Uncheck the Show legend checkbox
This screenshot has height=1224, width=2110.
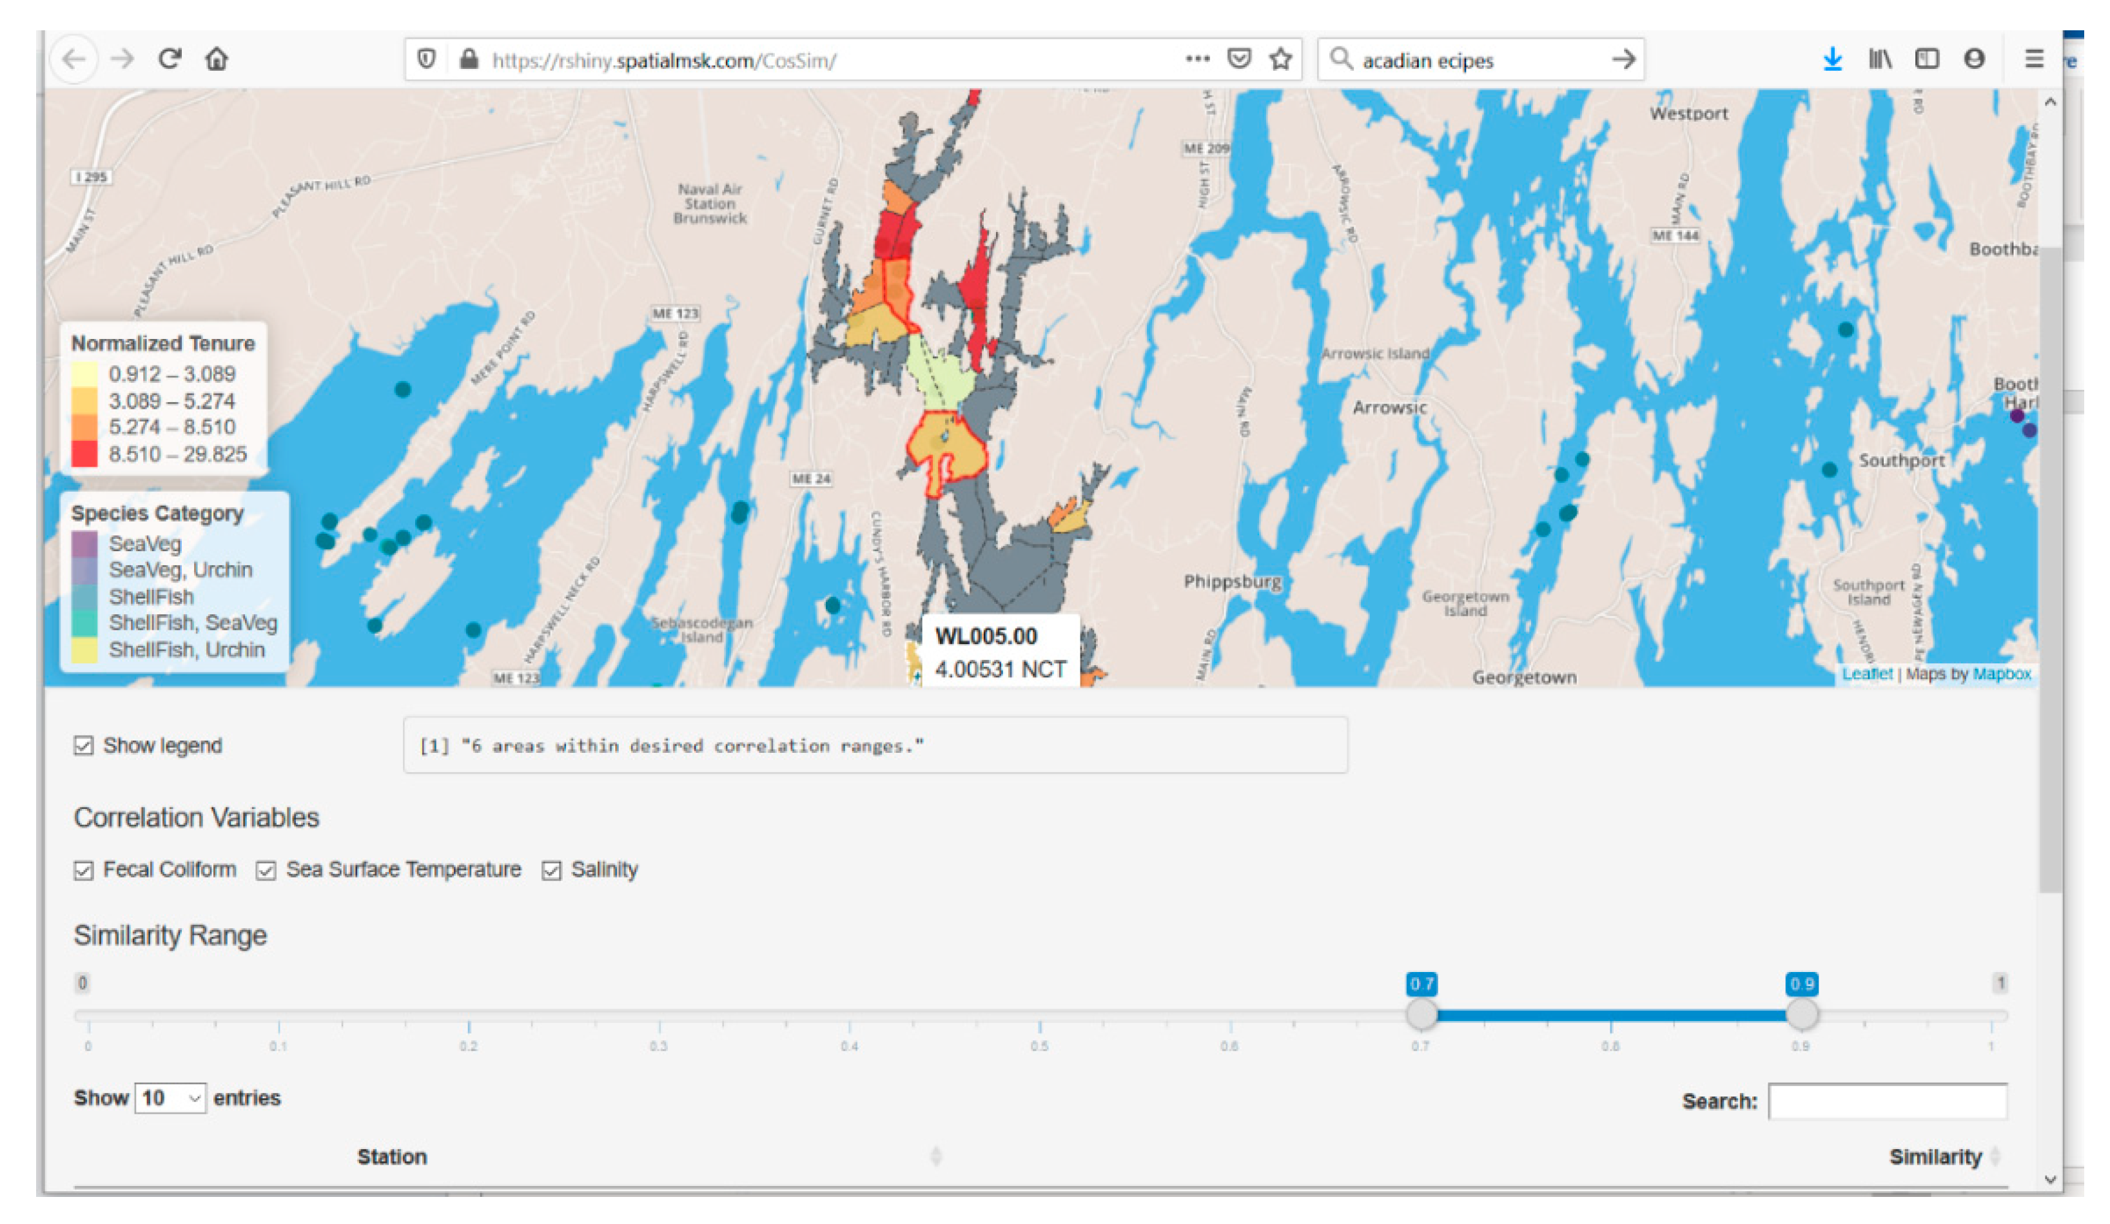pyautogui.click(x=84, y=745)
